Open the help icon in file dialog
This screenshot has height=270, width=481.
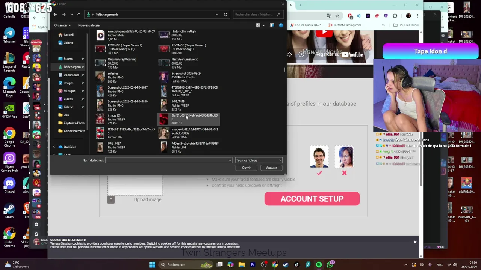[281, 25]
